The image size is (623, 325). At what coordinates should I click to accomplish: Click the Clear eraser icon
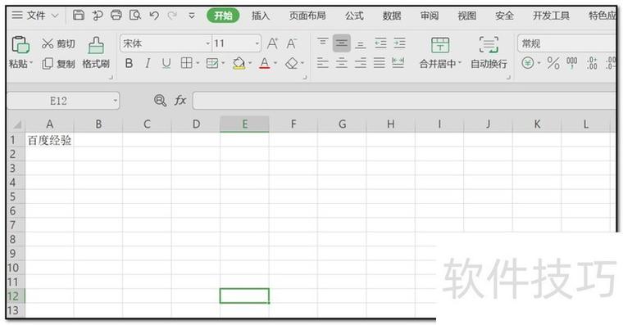tap(292, 63)
